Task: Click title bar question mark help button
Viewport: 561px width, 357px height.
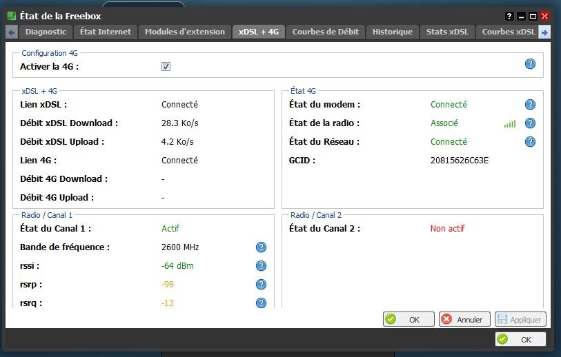Action: tap(509, 16)
